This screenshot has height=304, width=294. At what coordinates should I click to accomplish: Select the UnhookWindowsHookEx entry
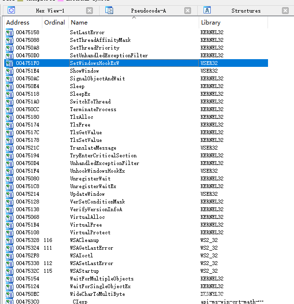pyautogui.click(x=97, y=171)
